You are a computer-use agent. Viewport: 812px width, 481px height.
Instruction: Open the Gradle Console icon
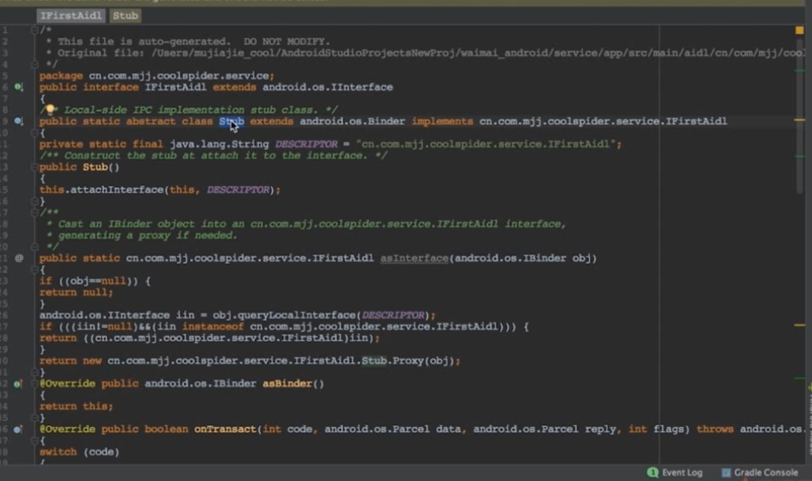click(x=726, y=472)
